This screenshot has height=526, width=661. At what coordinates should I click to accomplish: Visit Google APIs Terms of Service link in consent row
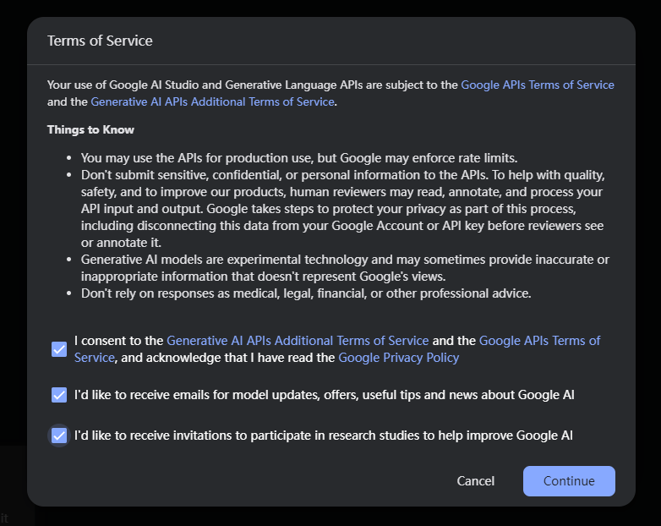click(x=539, y=341)
